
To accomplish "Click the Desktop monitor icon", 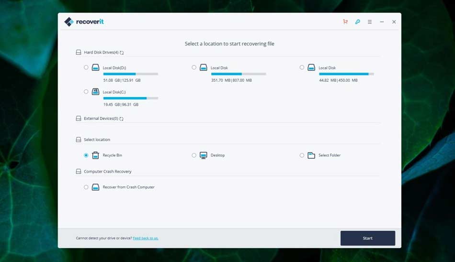I will point(204,155).
